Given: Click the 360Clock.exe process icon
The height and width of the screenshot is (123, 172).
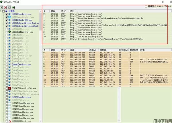Looking at the screenshot, I should click(10, 121).
